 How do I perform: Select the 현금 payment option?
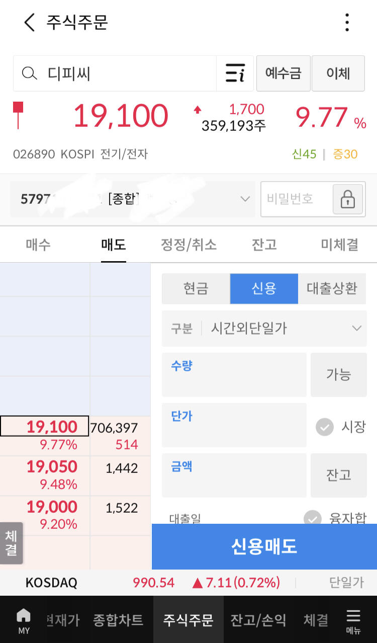(x=196, y=288)
